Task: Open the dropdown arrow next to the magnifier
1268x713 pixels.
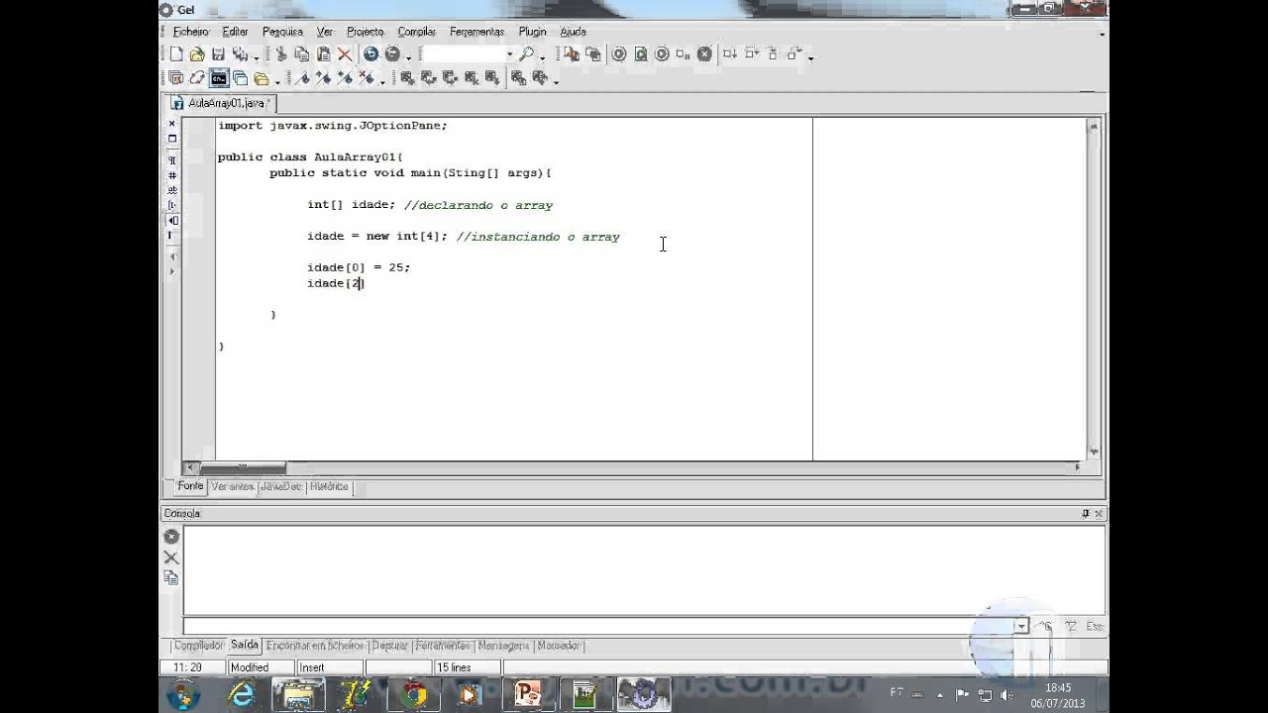Action: (x=542, y=56)
